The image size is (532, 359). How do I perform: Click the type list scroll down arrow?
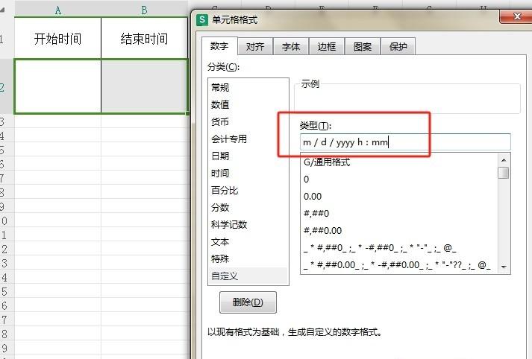[x=504, y=267]
